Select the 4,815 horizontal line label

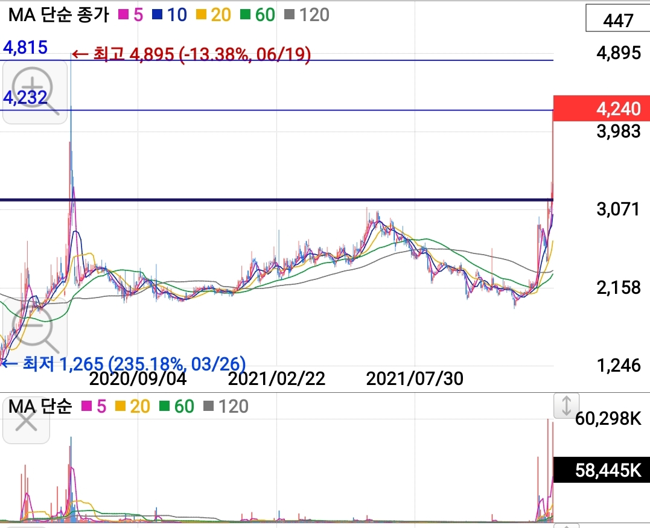[25, 47]
